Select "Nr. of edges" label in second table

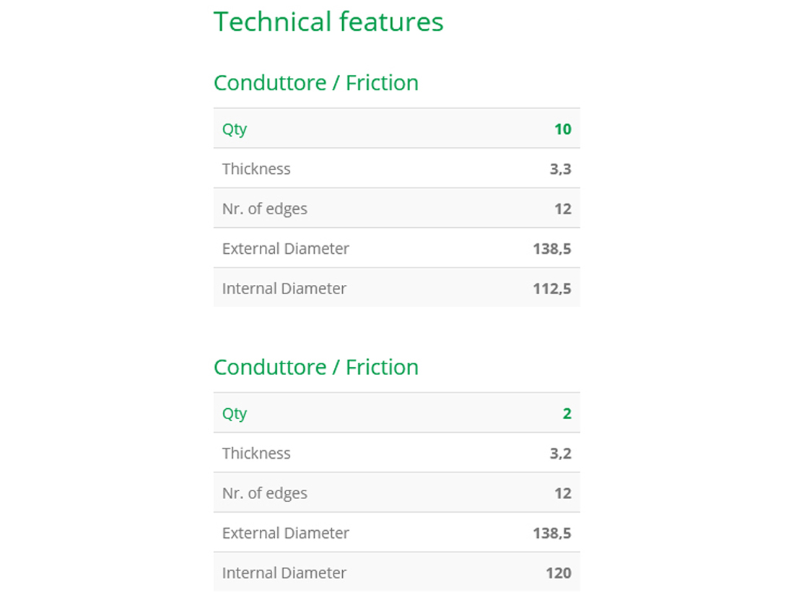click(x=264, y=493)
